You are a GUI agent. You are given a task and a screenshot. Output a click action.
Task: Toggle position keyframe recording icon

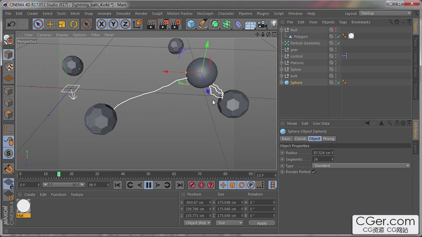pyautogui.click(x=223, y=185)
